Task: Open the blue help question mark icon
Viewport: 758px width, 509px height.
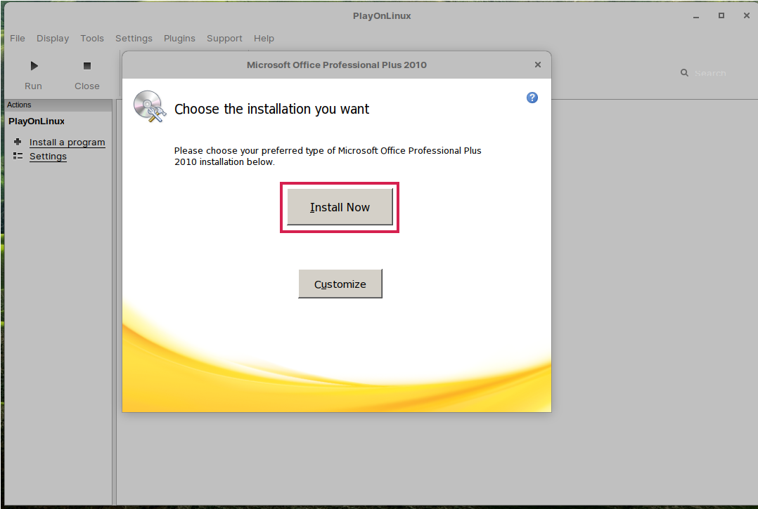Action: click(532, 98)
